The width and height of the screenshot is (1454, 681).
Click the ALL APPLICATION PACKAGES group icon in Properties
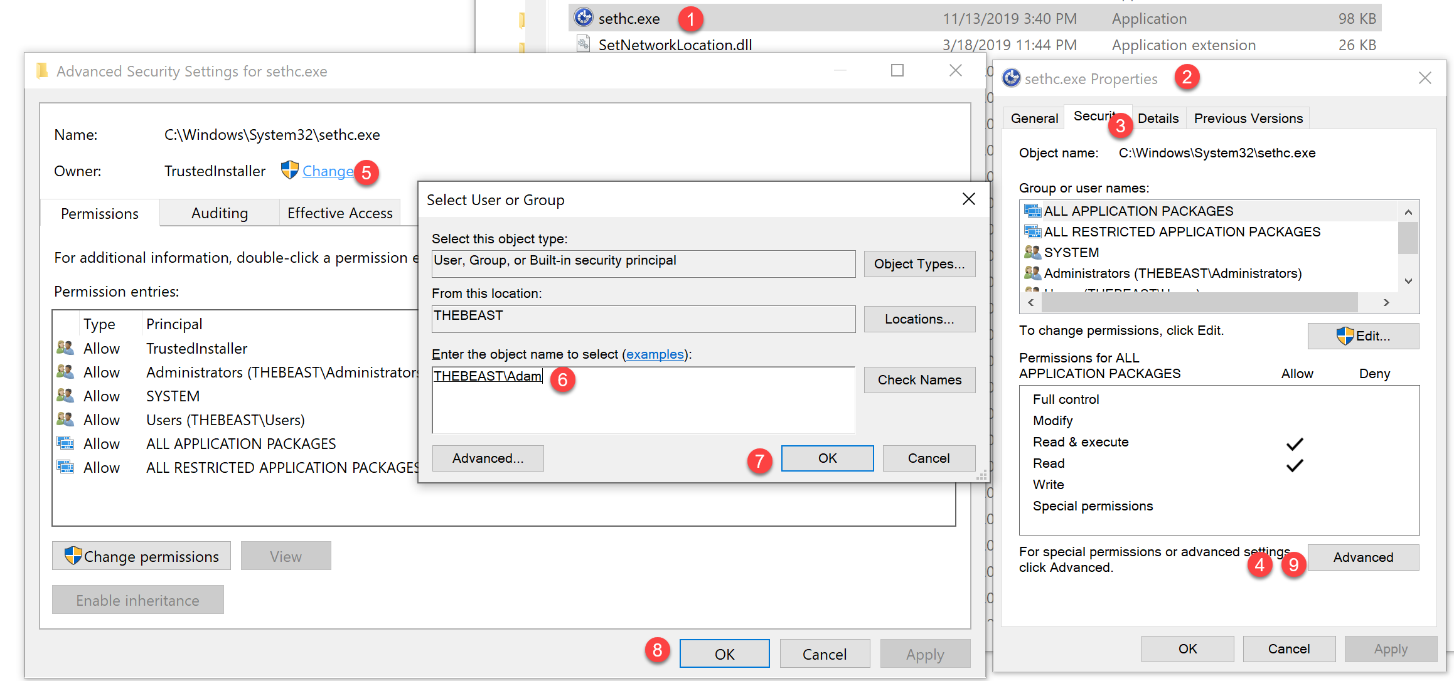1032,211
